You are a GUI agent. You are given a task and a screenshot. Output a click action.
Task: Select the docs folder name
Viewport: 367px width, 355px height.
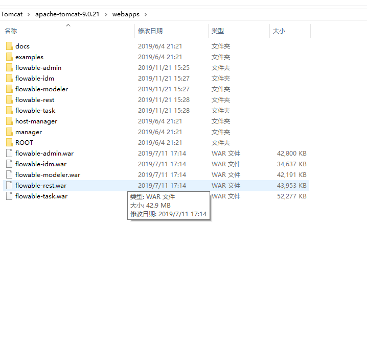pyautogui.click(x=22, y=46)
